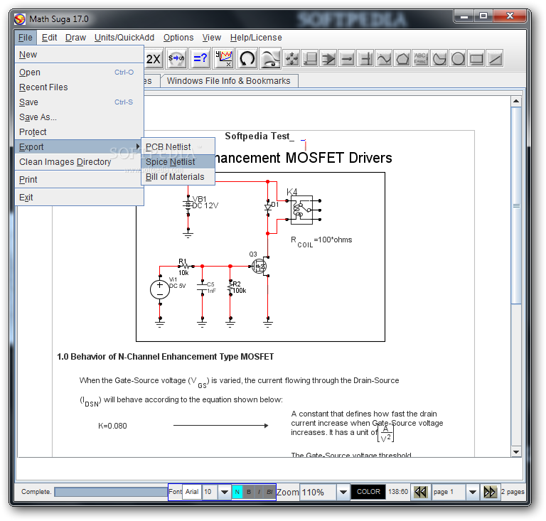The width and height of the screenshot is (546, 521).
Task: Click the circular rotate arrow icon
Action: click(247, 58)
